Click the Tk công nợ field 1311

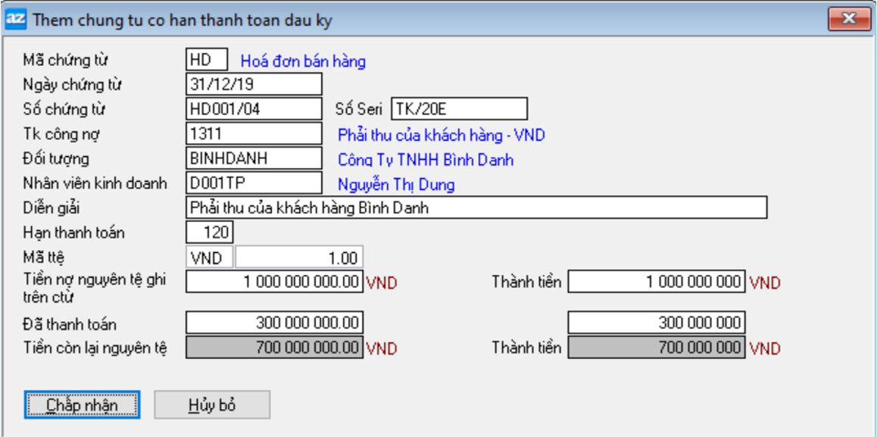pos(253,134)
